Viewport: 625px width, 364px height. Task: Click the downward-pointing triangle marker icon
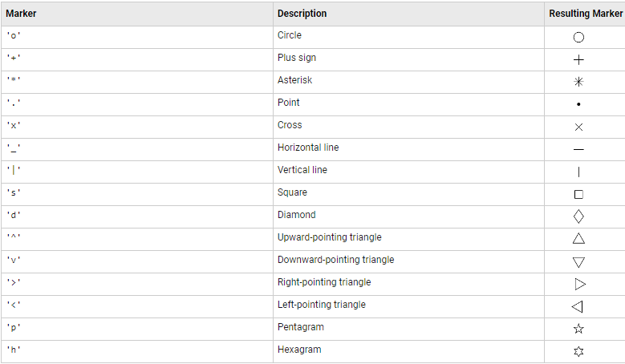point(578,261)
